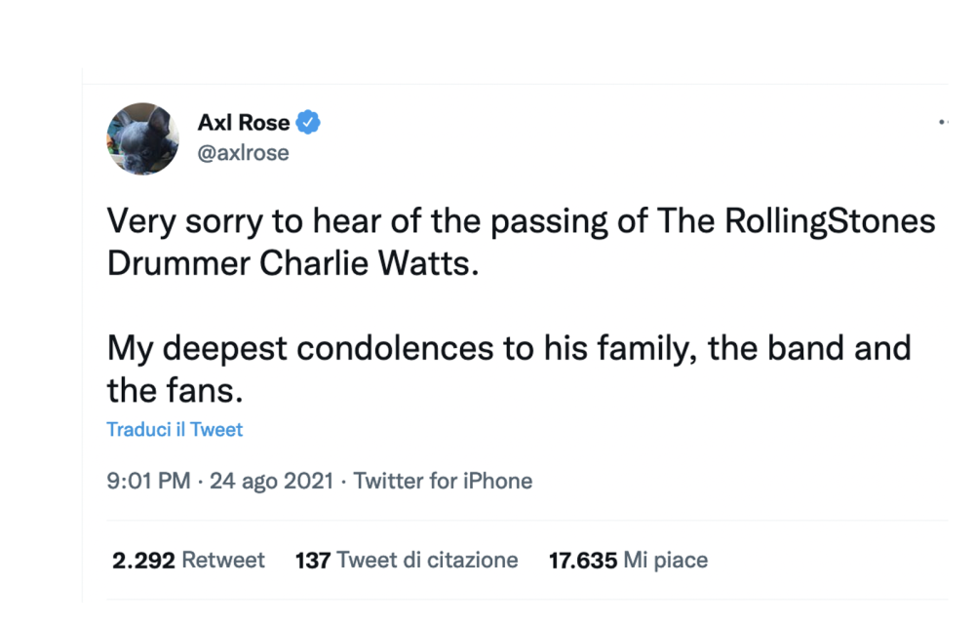Show the 17.635 Mi piace list
The image size is (975, 622).
[628, 561]
